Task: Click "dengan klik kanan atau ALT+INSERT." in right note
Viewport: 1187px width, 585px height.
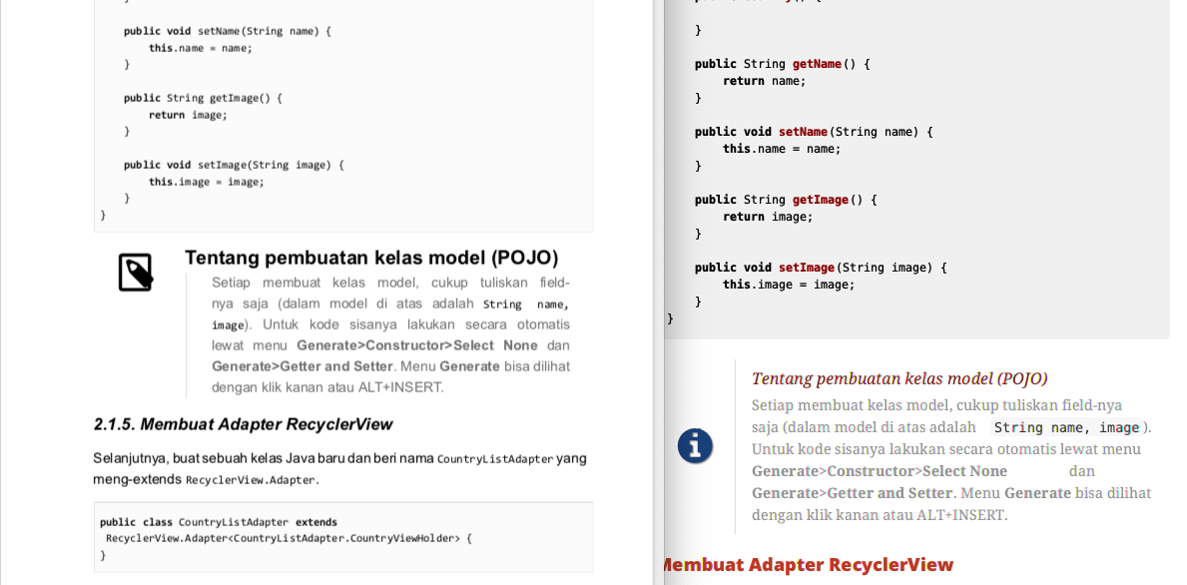Action: coord(880,515)
